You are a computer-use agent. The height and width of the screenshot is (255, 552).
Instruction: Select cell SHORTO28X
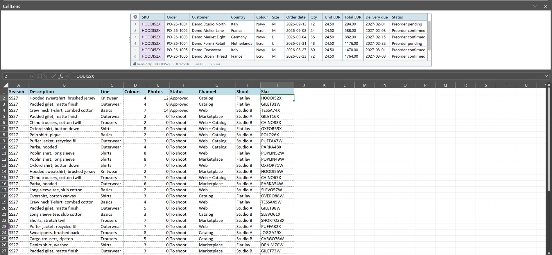coord(277,221)
